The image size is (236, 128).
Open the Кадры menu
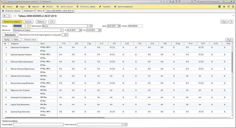pyautogui.click(x=20, y=6)
